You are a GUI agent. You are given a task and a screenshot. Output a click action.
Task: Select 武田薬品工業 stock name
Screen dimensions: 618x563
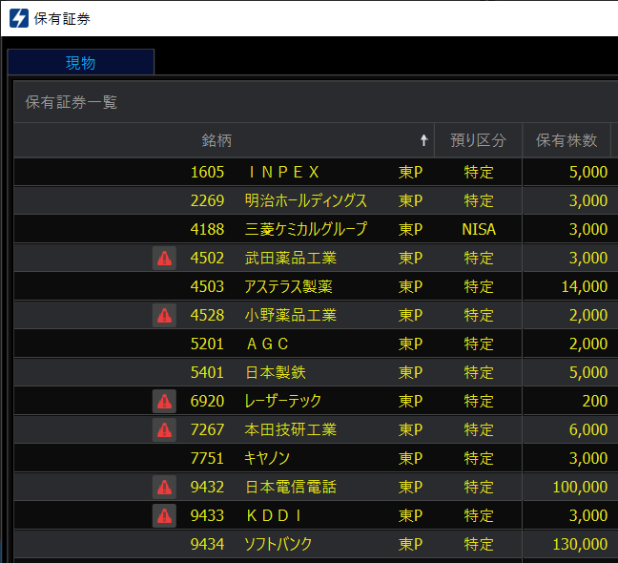click(291, 259)
